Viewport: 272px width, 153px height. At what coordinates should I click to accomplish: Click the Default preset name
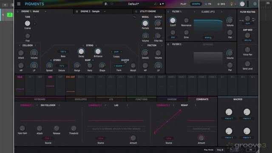133,4
